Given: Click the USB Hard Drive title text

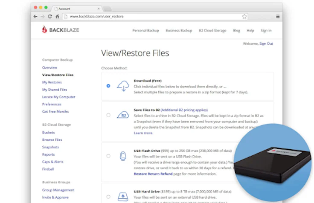Looking at the screenshot, I should pyautogui.click(x=147, y=191).
